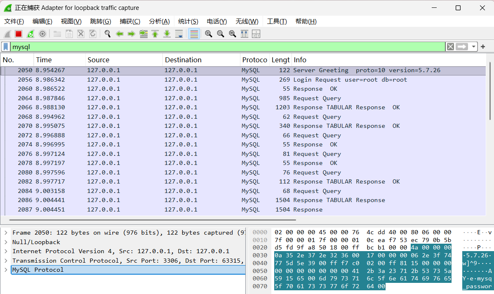This screenshot has width=494, height=294.
Task: Click the find packet magnifier icon
Action: [108, 34]
